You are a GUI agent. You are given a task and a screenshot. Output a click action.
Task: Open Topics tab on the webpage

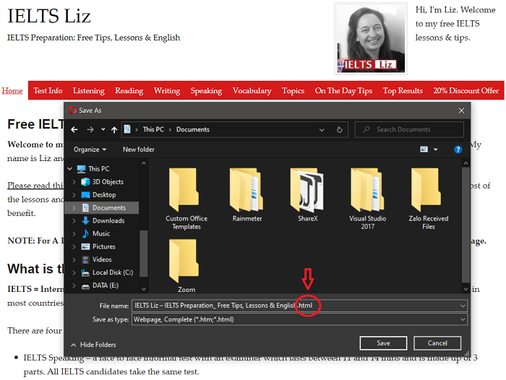tap(293, 90)
